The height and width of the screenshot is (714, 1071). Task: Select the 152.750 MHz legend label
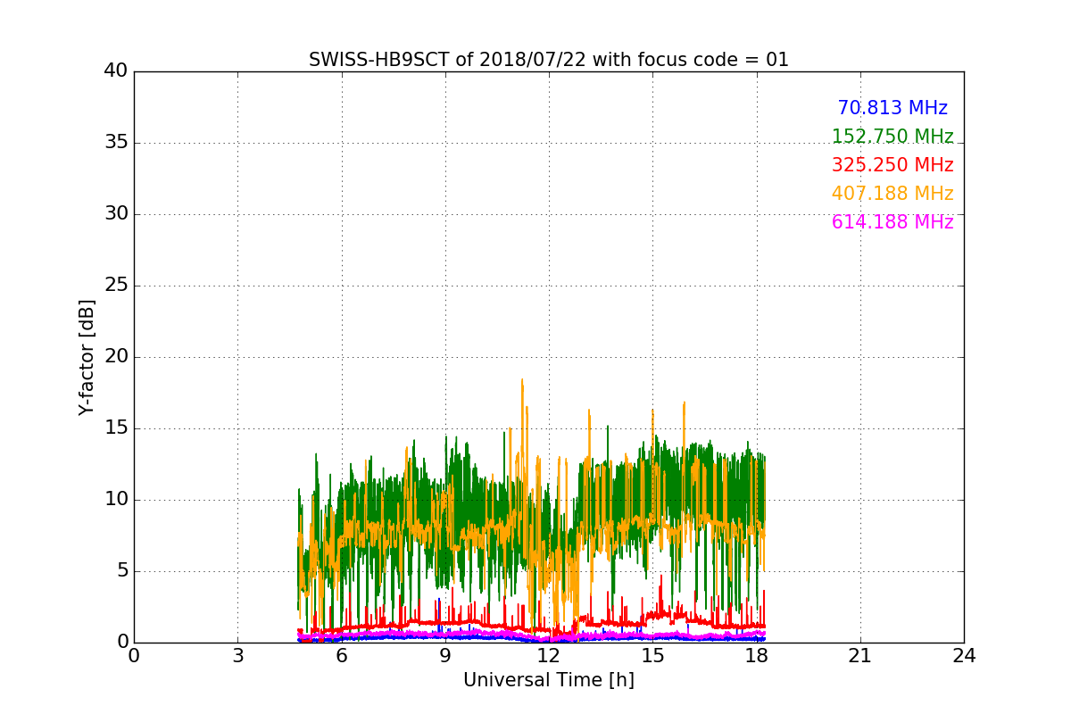click(892, 137)
